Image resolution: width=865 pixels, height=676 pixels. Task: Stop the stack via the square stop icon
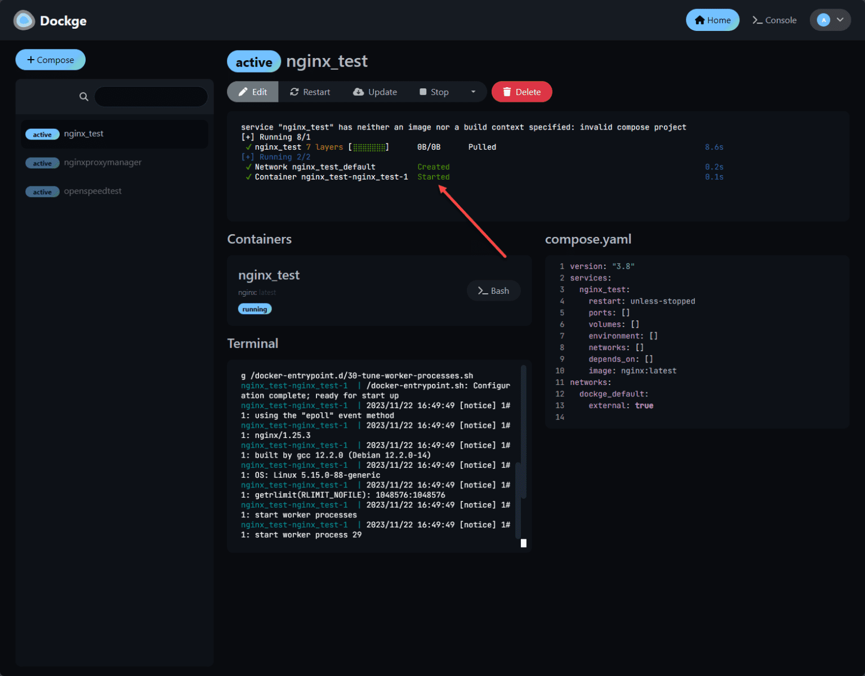click(x=422, y=92)
